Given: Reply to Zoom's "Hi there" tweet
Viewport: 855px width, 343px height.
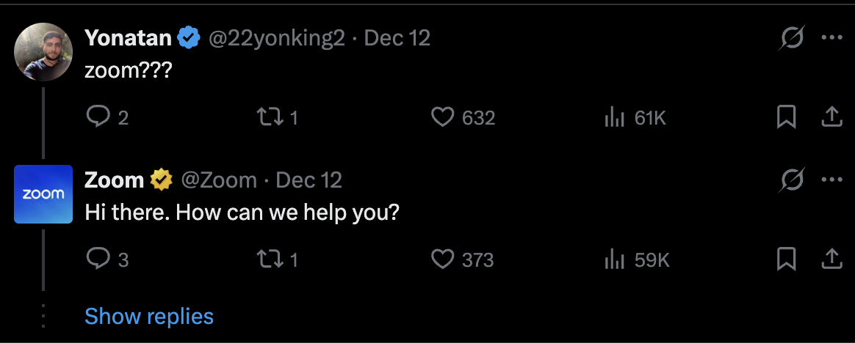Looking at the screenshot, I should [98, 259].
